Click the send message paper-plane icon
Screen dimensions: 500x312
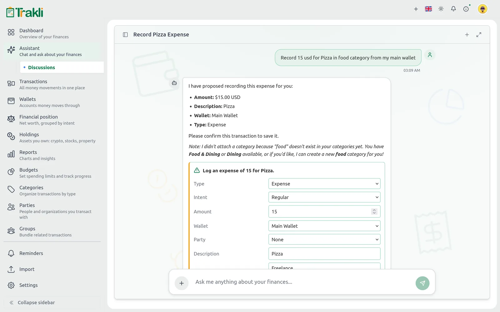coord(422,283)
